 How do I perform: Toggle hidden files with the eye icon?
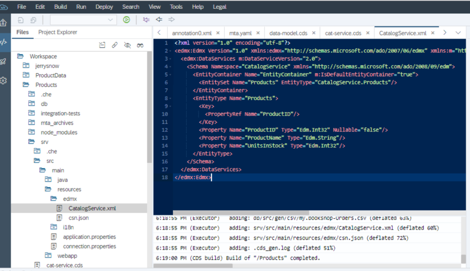(x=127, y=45)
